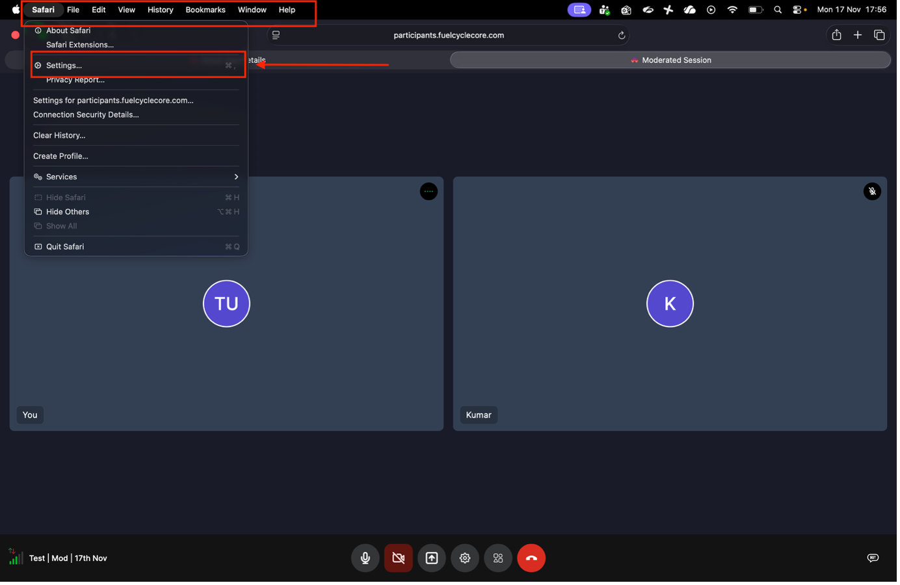Choose Clear History... from the menu
This screenshot has height=585, width=900.
click(59, 135)
